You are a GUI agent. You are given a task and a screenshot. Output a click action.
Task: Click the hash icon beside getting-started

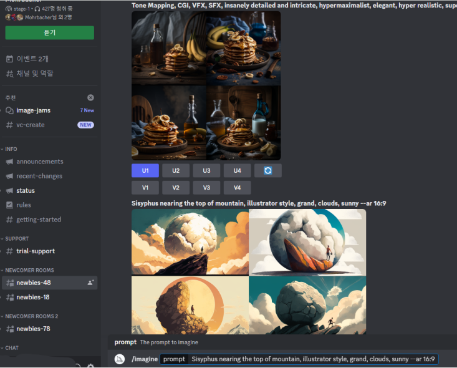coord(9,220)
